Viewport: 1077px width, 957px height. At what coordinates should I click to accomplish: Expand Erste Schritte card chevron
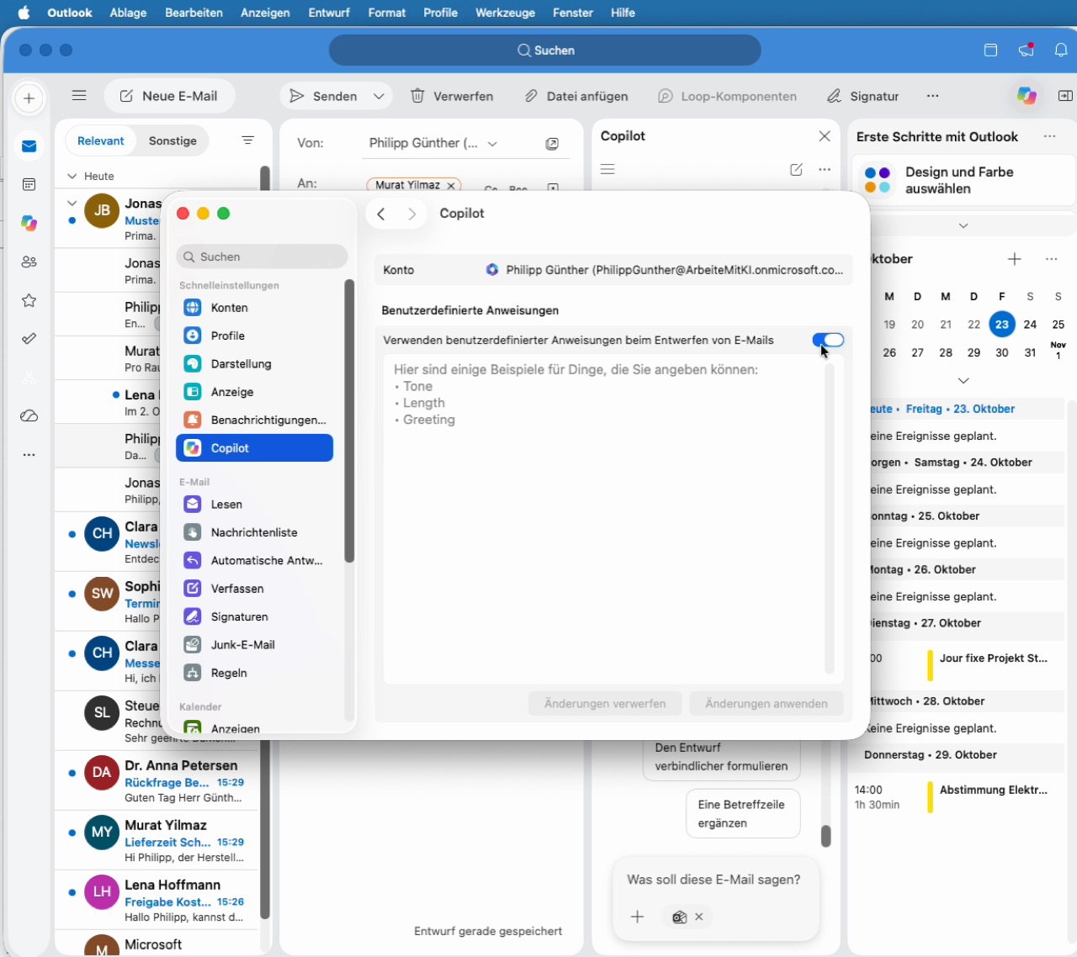[x=963, y=225]
